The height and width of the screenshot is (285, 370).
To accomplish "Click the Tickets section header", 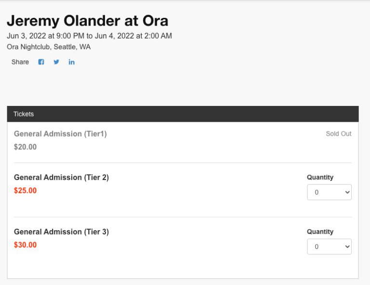I will pyautogui.click(x=24, y=114).
